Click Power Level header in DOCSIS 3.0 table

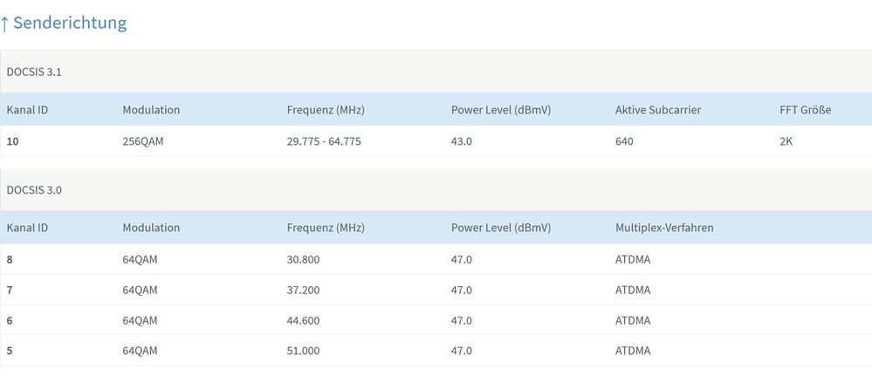(500, 228)
